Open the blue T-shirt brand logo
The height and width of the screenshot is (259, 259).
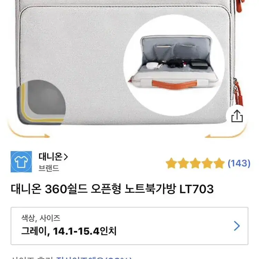click(21, 162)
